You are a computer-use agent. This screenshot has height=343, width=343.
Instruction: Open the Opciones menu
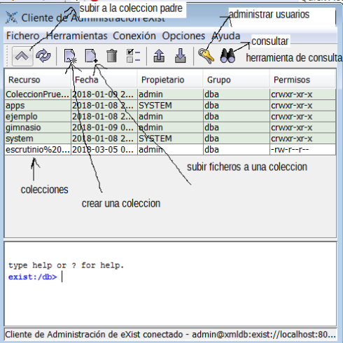[183, 36]
